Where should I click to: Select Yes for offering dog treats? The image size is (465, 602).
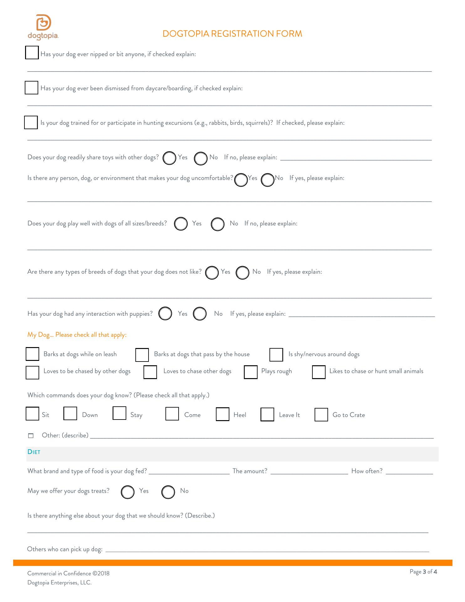pos(128,492)
